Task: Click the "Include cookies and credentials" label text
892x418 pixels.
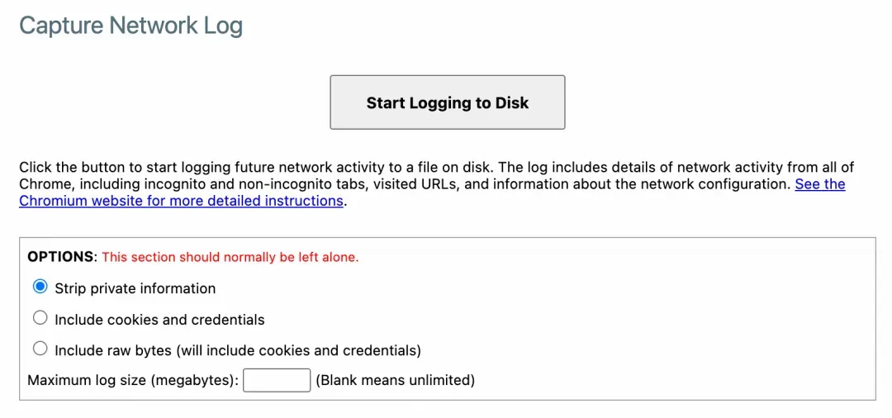Action: tap(159, 320)
